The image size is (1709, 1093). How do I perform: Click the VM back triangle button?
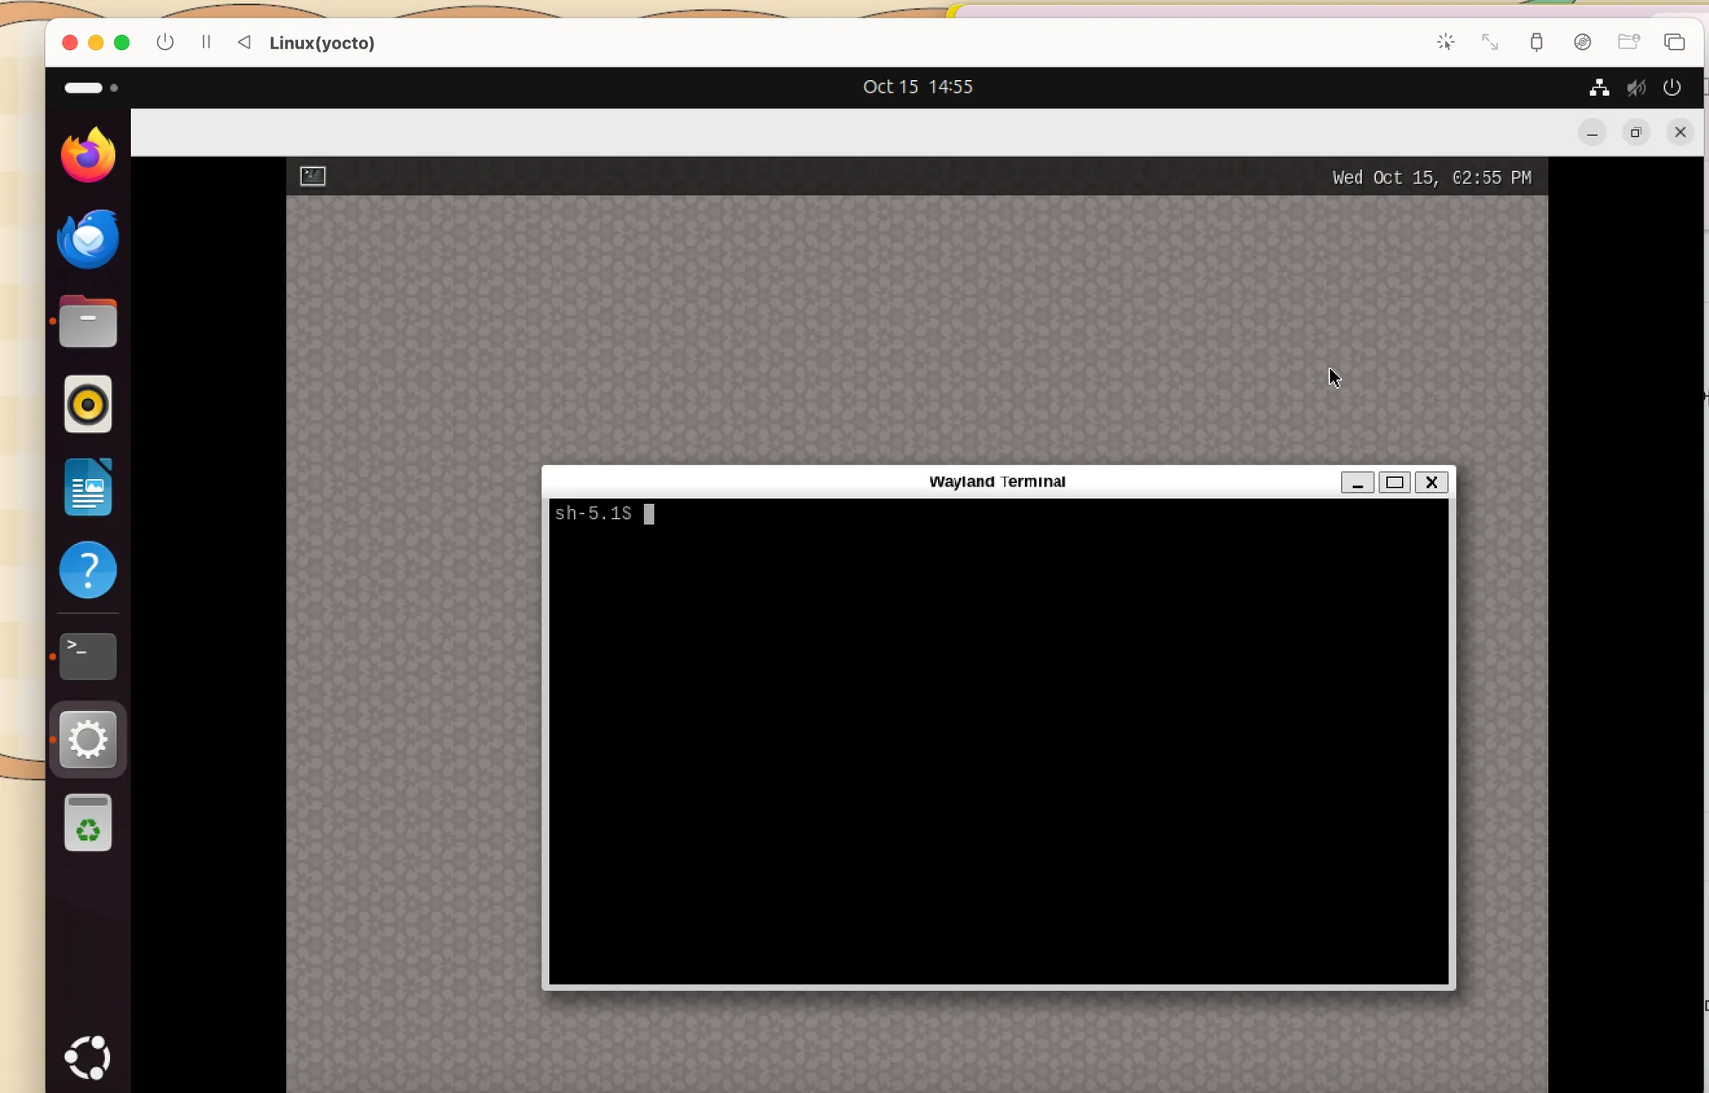pos(244,43)
